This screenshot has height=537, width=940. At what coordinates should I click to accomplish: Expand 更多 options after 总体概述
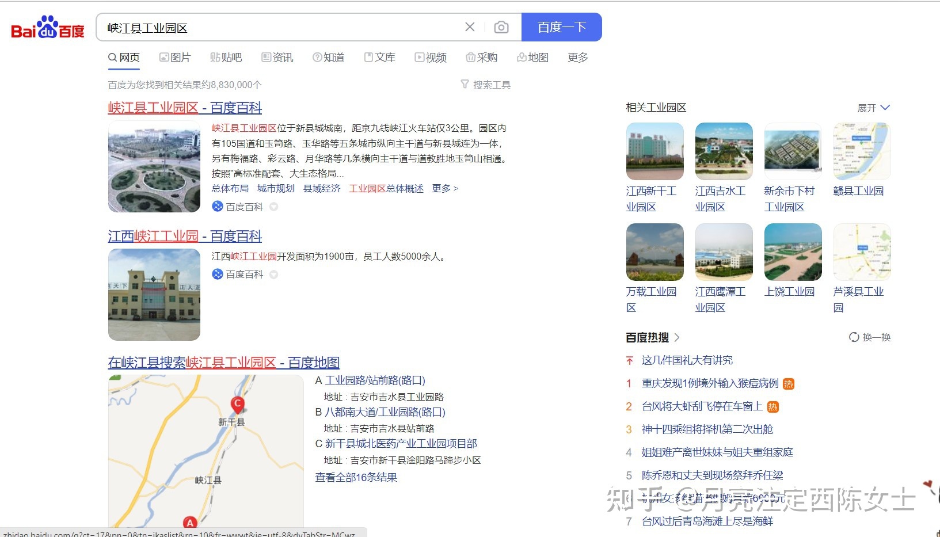tap(444, 188)
